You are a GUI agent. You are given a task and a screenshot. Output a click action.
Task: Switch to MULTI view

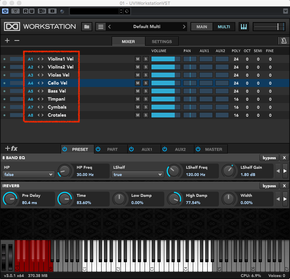(x=224, y=27)
